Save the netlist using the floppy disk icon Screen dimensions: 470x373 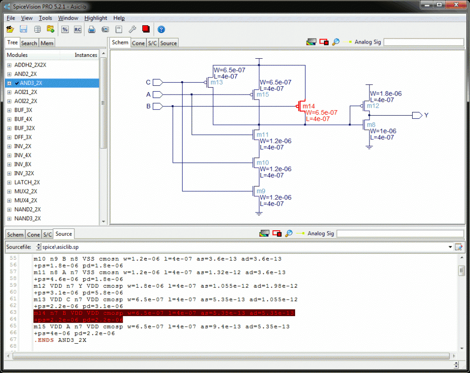pos(22,29)
